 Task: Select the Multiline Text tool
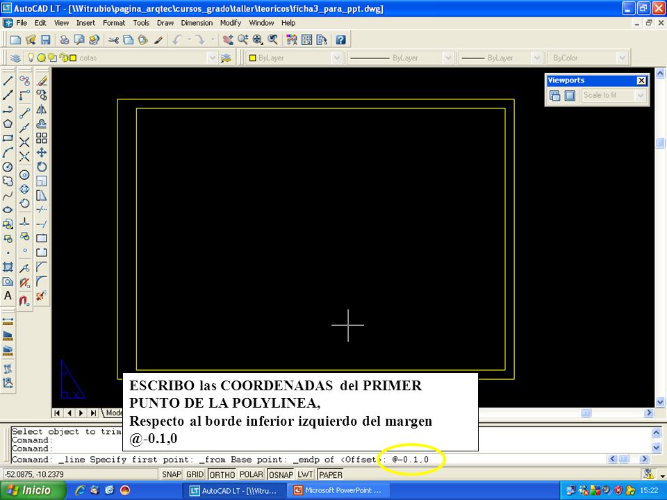pyautogui.click(x=8, y=296)
